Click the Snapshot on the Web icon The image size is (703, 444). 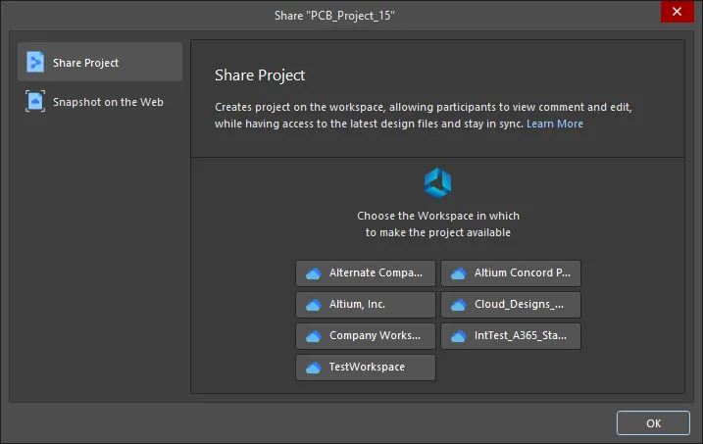coord(35,101)
